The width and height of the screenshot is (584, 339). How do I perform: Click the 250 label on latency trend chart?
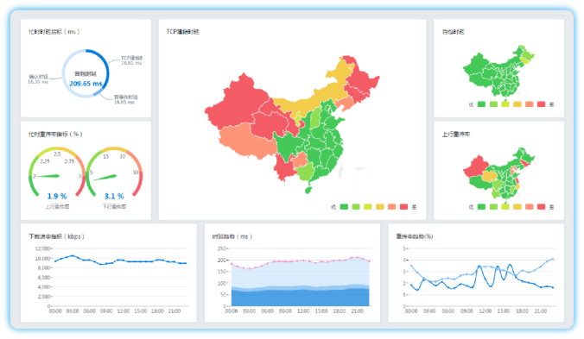[x=222, y=248]
